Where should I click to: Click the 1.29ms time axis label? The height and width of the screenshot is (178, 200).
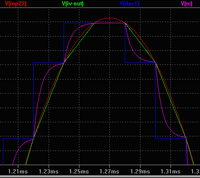(x=140, y=172)
